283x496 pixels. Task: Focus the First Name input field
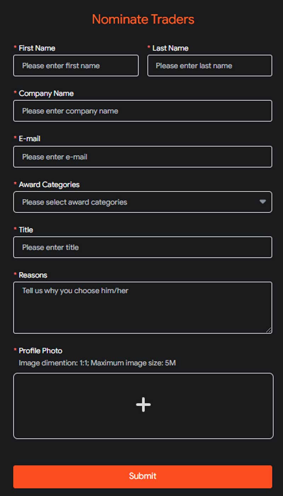coord(76,66)
